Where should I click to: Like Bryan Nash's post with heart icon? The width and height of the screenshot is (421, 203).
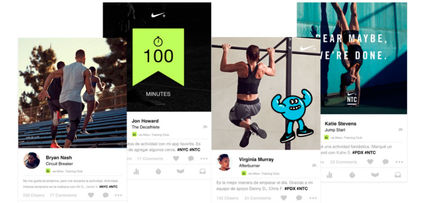pos(91,195)
